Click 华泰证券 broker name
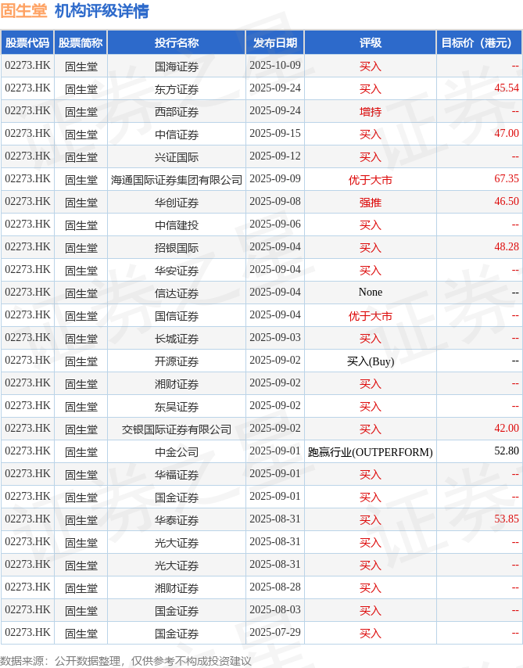Viewport: 523px width, 668px height. pyautogui.click(x=177, y=520)
